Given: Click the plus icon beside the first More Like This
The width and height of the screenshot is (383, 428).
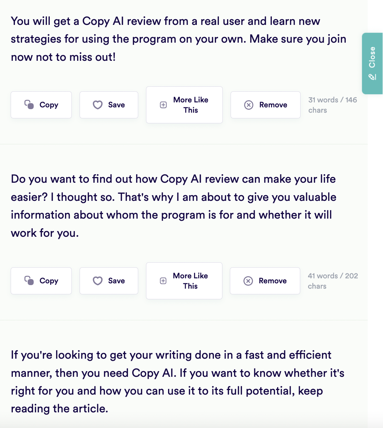Looking at the screenshot, I should 163,105.
